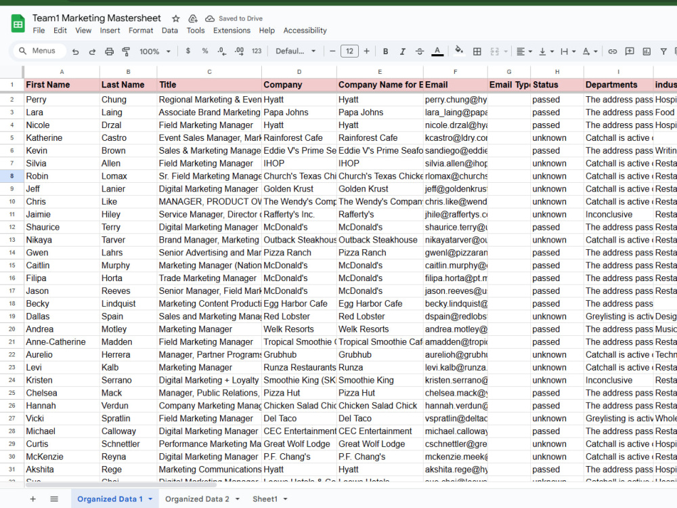The image size is (677, 508).
Task: Click the Menus search box
Action: (x=39, y=51)
